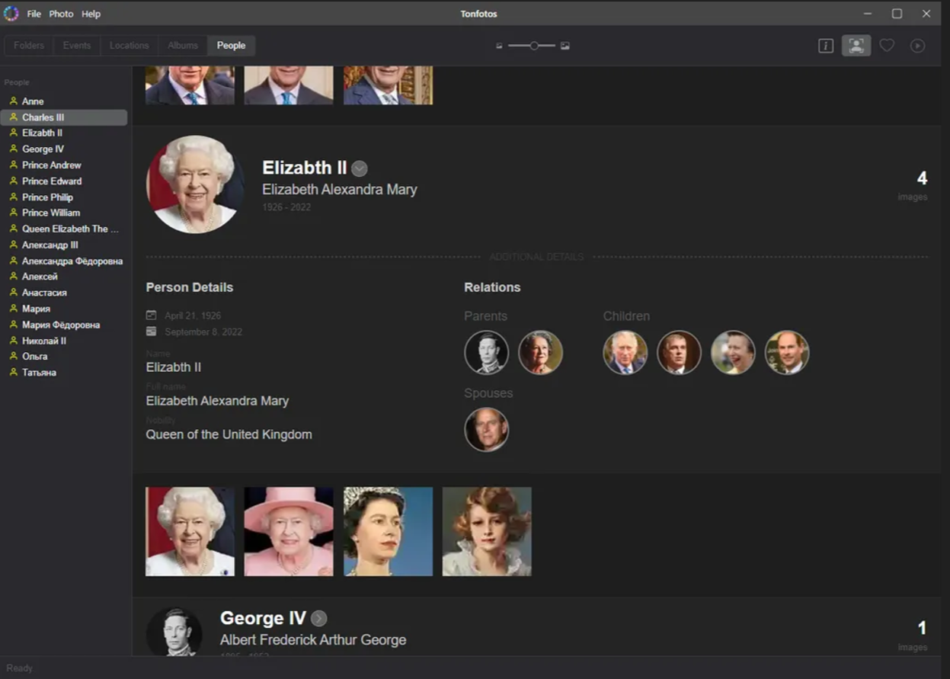Click the small thumbnail size icon
Viewport: 950px width, 679px height.
point(500,46)
